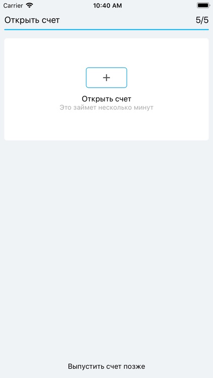The height and width of the screenshot is (378, 213).
Task: Click white card area below the subtitle
Action: (x=107, y=126)
